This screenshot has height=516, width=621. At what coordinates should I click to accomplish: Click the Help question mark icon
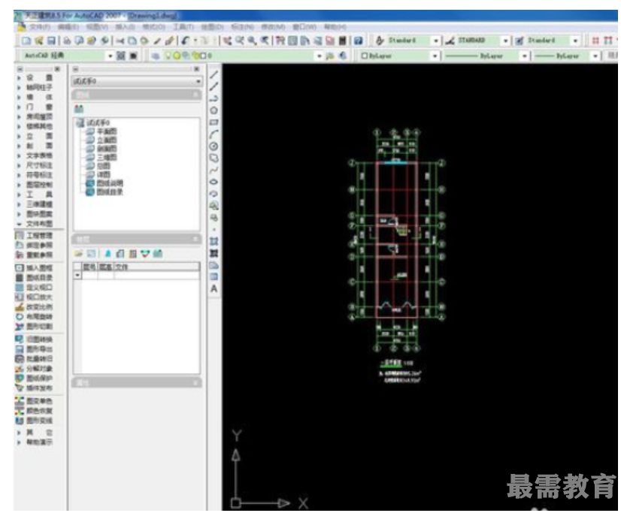click(358, 41)
